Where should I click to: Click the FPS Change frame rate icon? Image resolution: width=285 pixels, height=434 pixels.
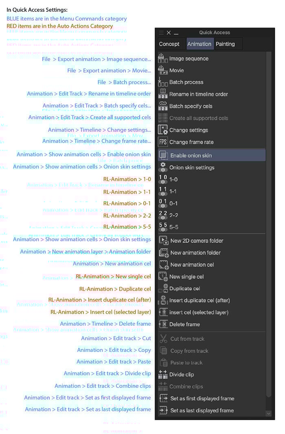tap(163, 142)
